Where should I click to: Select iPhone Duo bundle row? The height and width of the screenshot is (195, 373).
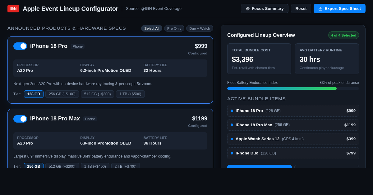click(x=293, y=153)
